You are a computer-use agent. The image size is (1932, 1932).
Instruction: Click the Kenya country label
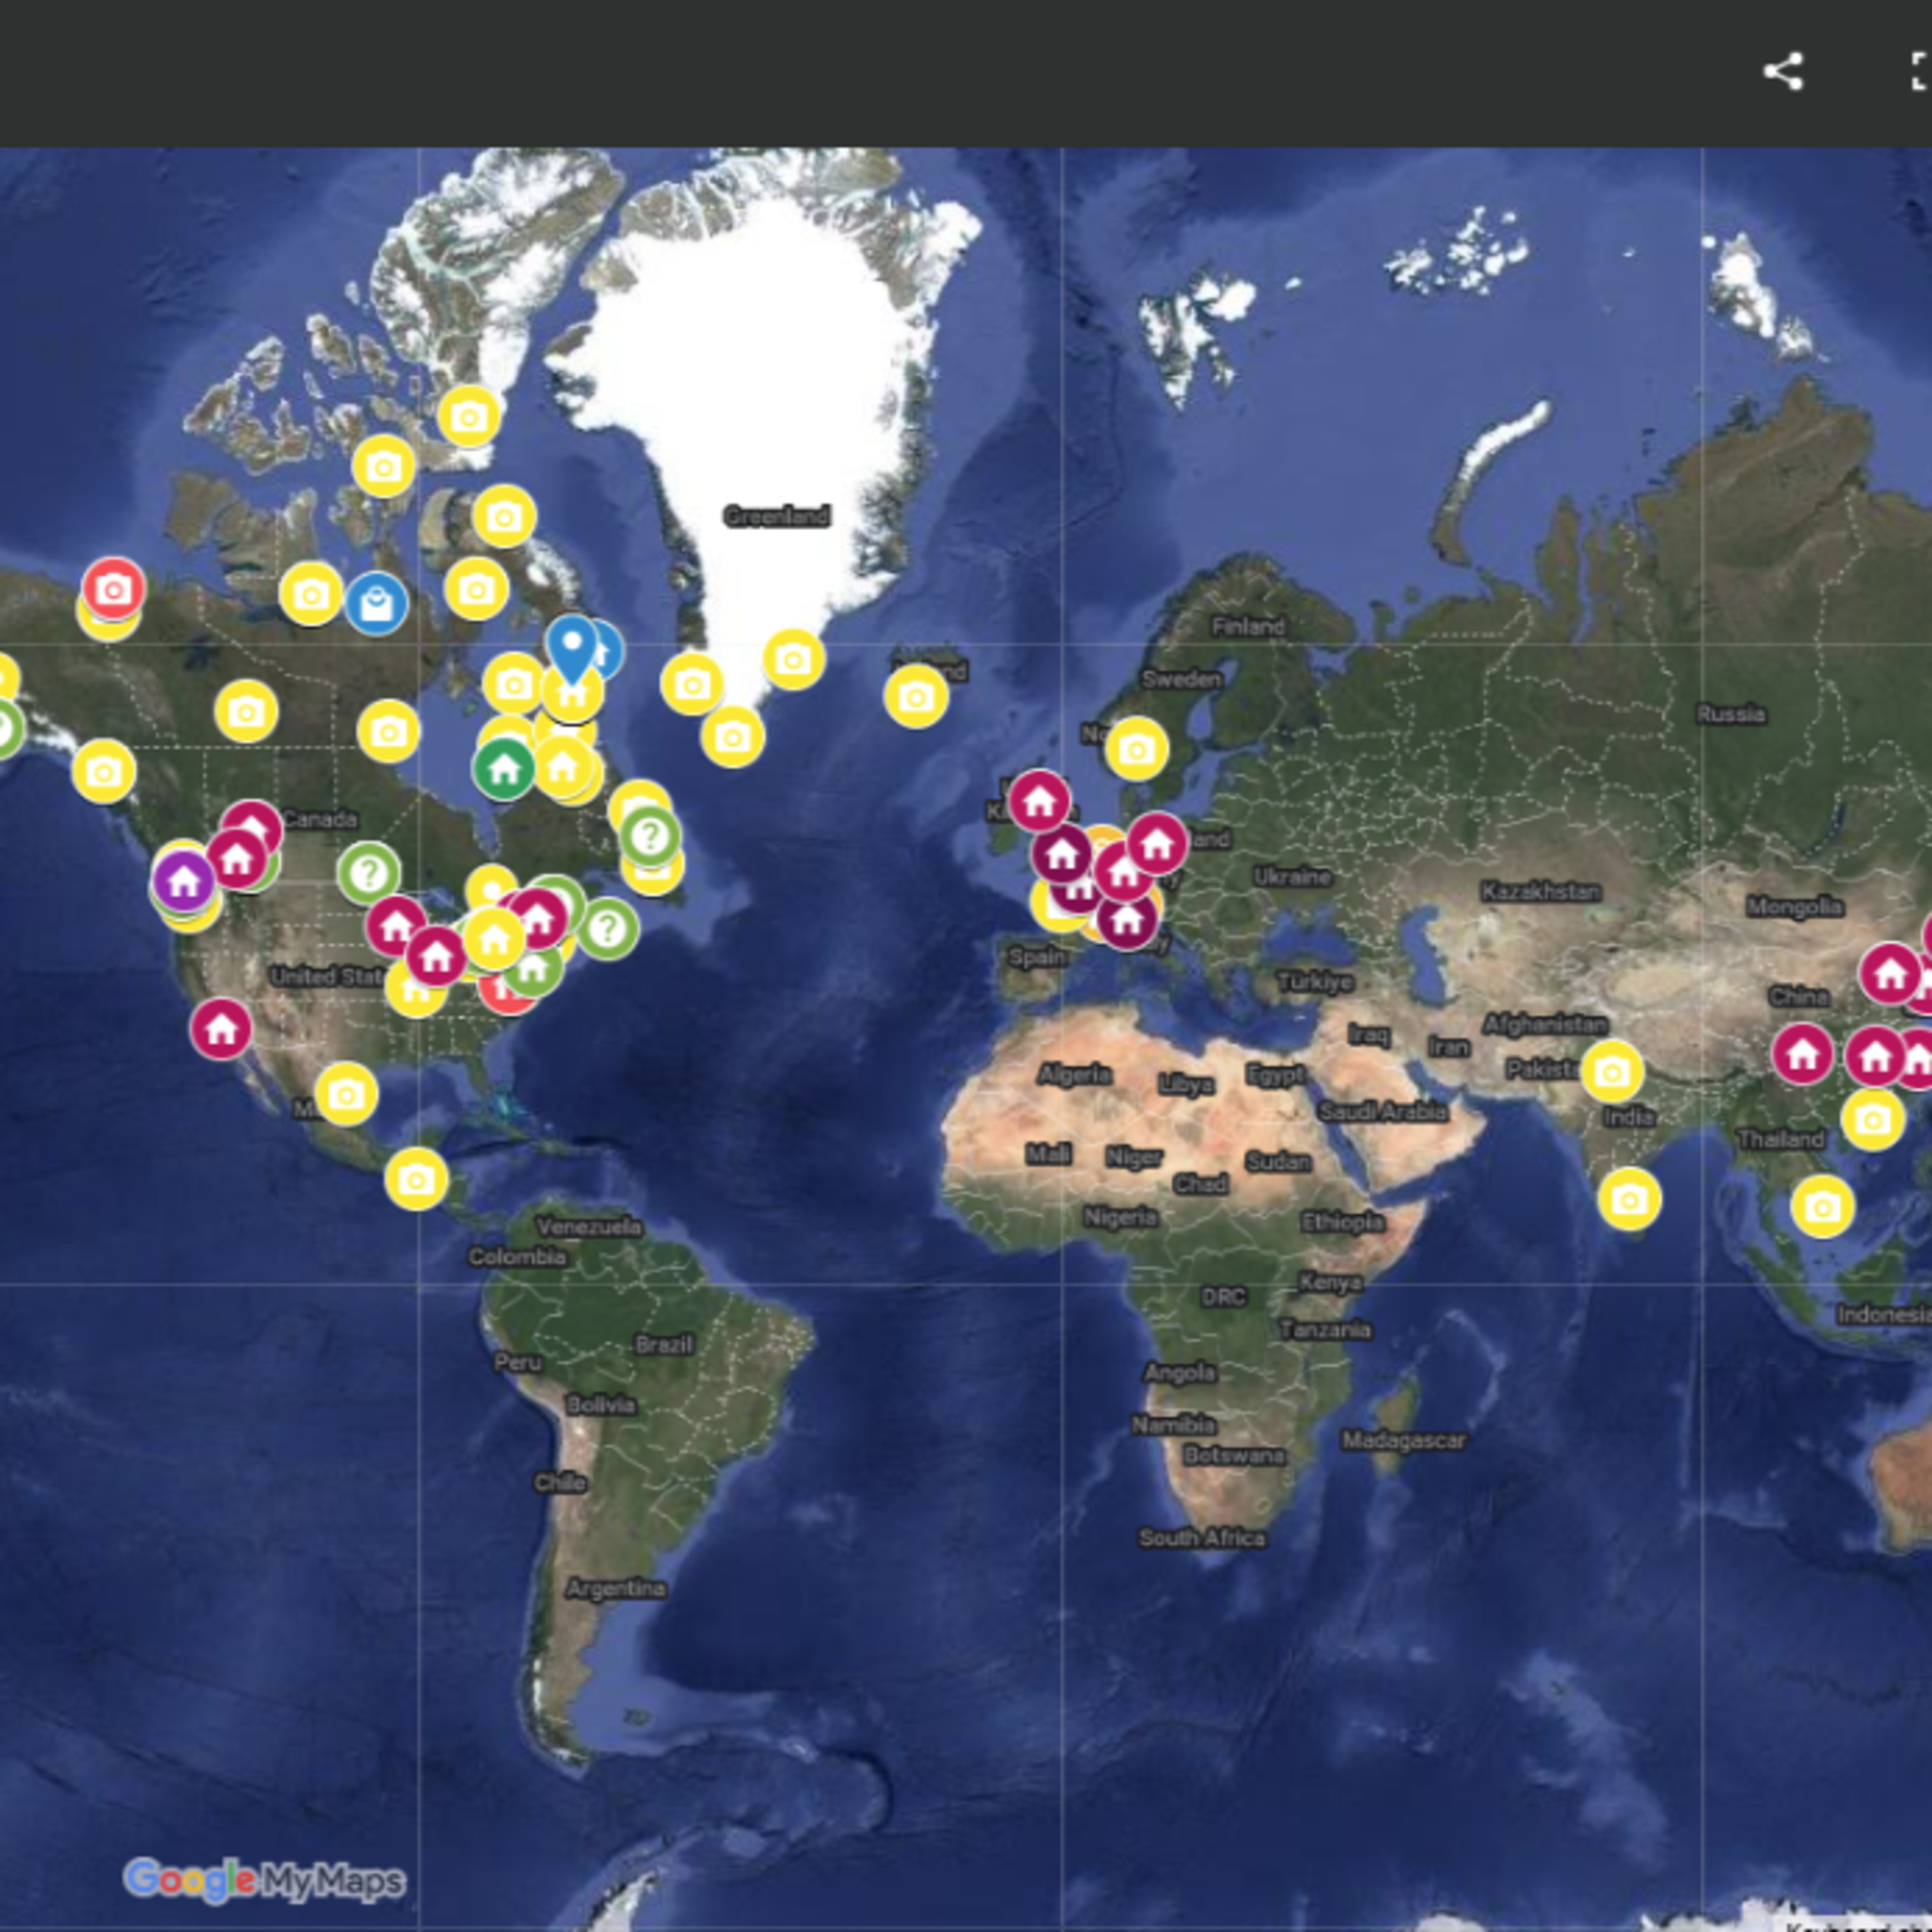point(1330,1282)
